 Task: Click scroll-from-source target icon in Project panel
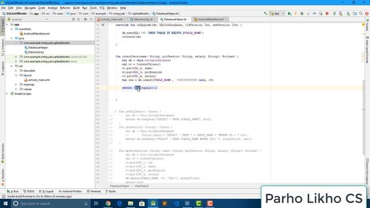tap(73, 19)
